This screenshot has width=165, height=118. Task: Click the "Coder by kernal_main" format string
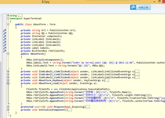coord(103,63)
